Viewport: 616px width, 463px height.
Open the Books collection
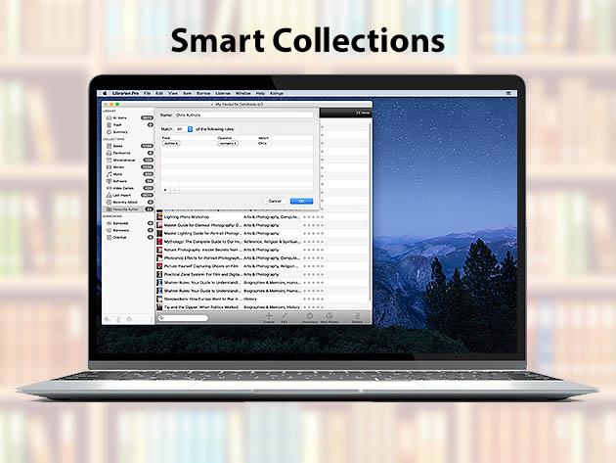tap(128, 146)
